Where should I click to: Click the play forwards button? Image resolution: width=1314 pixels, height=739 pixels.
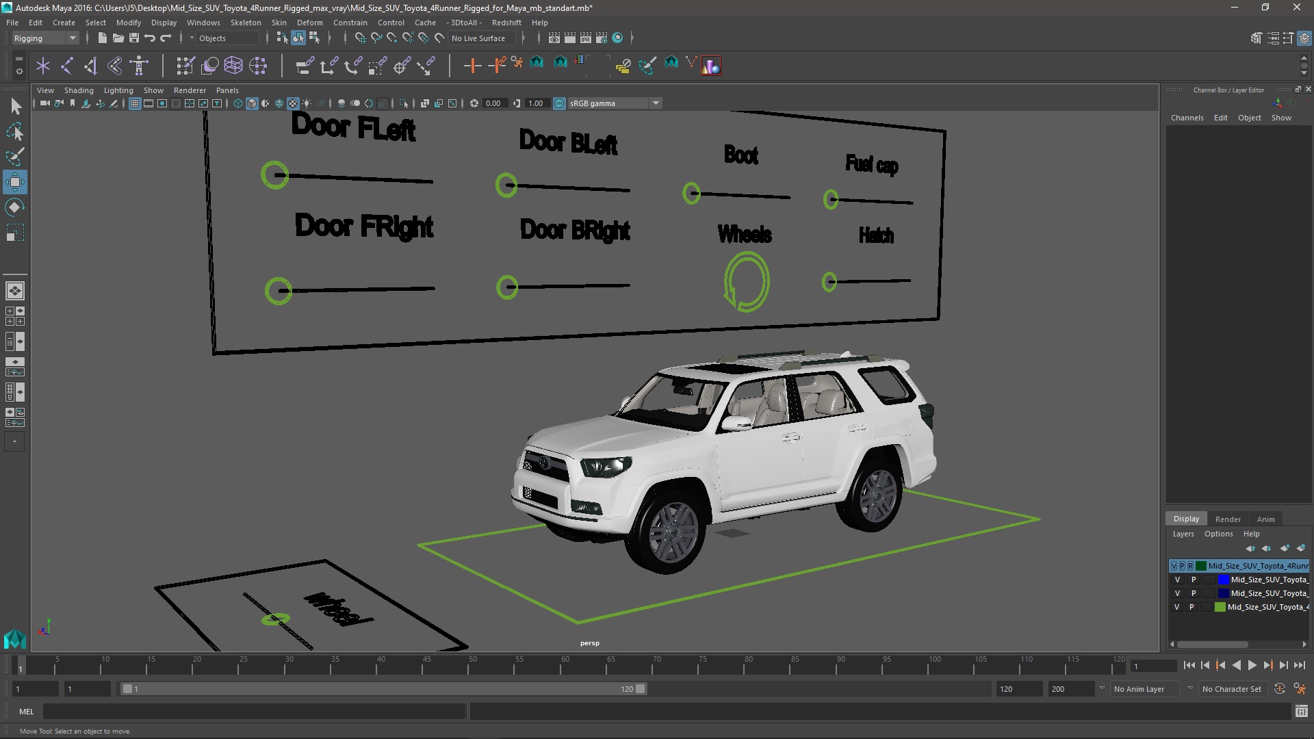[x=1252, y=665]
